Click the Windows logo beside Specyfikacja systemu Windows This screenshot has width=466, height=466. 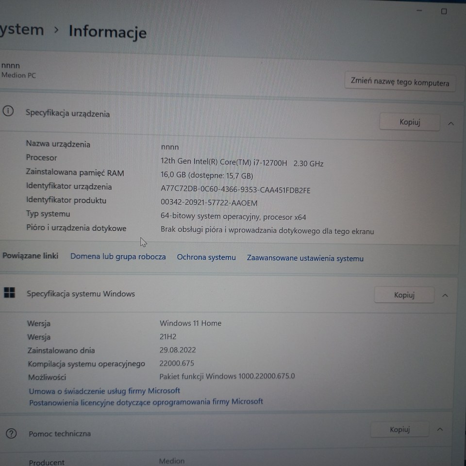(x=9, y=292)
